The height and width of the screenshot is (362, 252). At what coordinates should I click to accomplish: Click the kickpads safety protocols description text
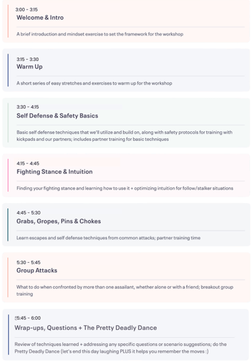click(124, 135)
